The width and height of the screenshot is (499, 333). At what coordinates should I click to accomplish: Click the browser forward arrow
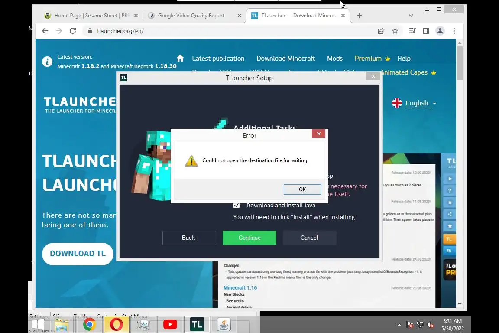(59, 31)
